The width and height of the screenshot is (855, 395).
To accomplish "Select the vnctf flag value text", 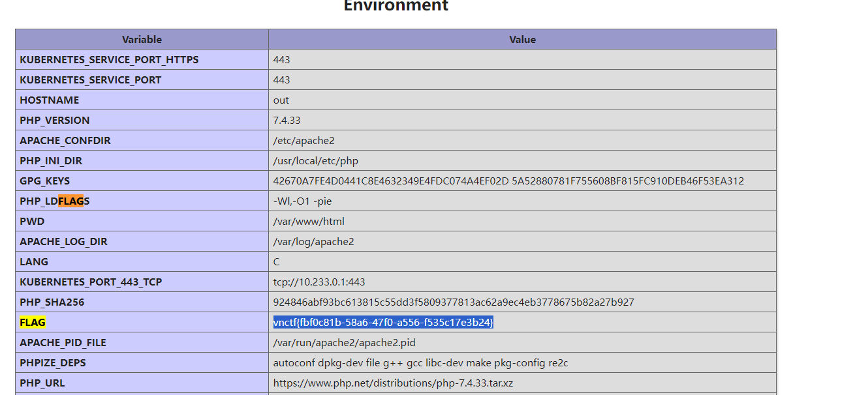I will pyautogui.click(x=383, y=322).
